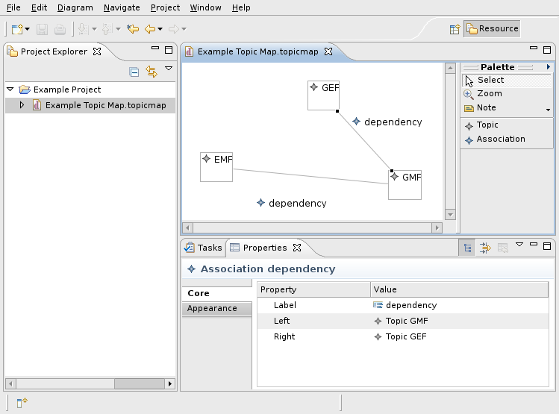This screenshot has width=559, height=414.
Task: Open the Navigate menu
Action: tap(122, 7)
